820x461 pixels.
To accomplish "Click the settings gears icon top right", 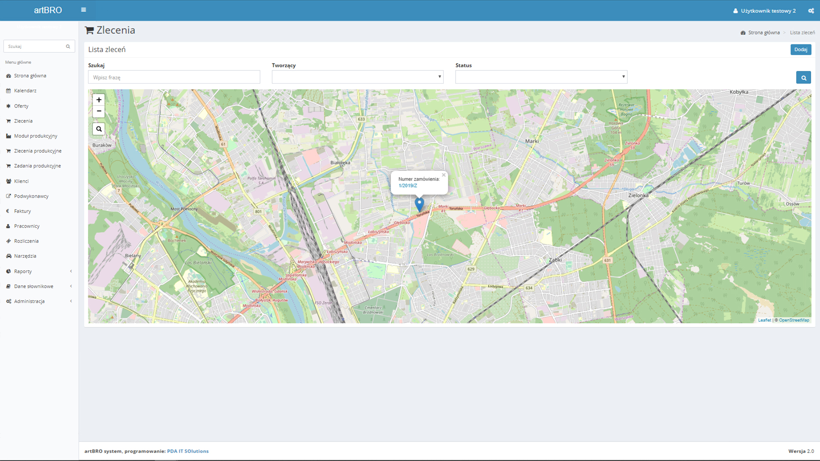I will coord(811,11).
